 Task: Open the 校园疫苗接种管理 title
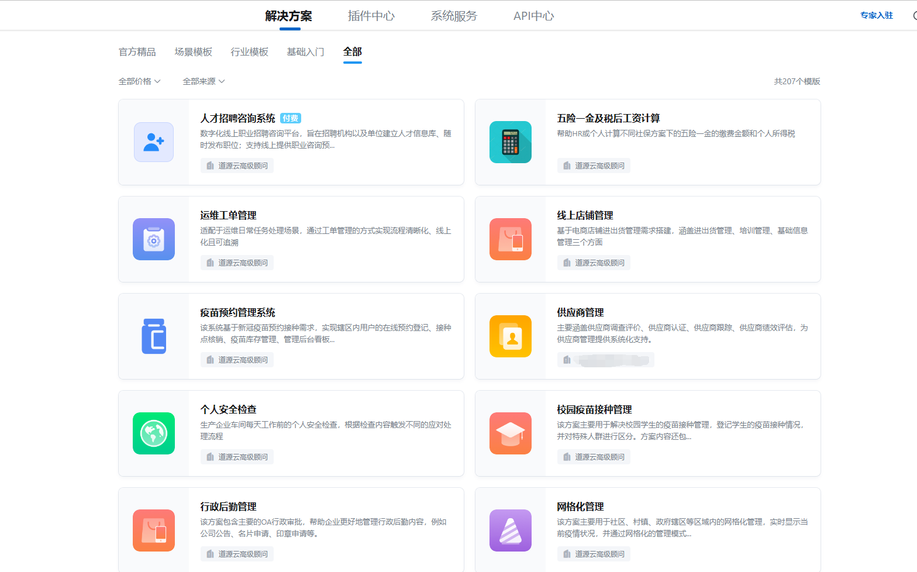(595, 409)
